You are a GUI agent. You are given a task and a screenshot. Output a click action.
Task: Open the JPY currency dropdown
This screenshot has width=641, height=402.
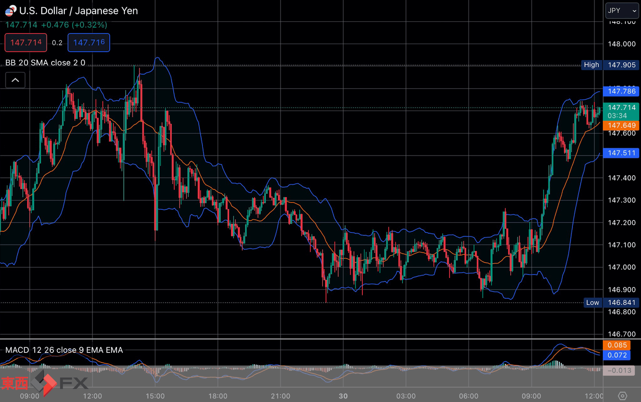coord(622,11)
